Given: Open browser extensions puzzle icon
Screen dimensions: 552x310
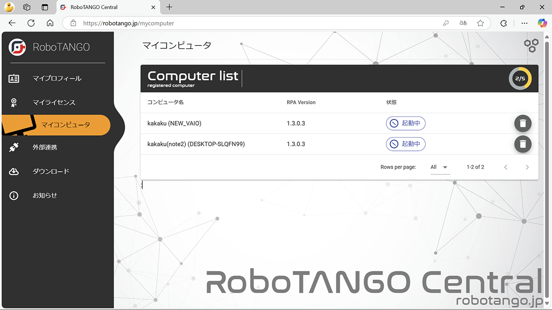Looking at the screenshot, I should (503, 23).
